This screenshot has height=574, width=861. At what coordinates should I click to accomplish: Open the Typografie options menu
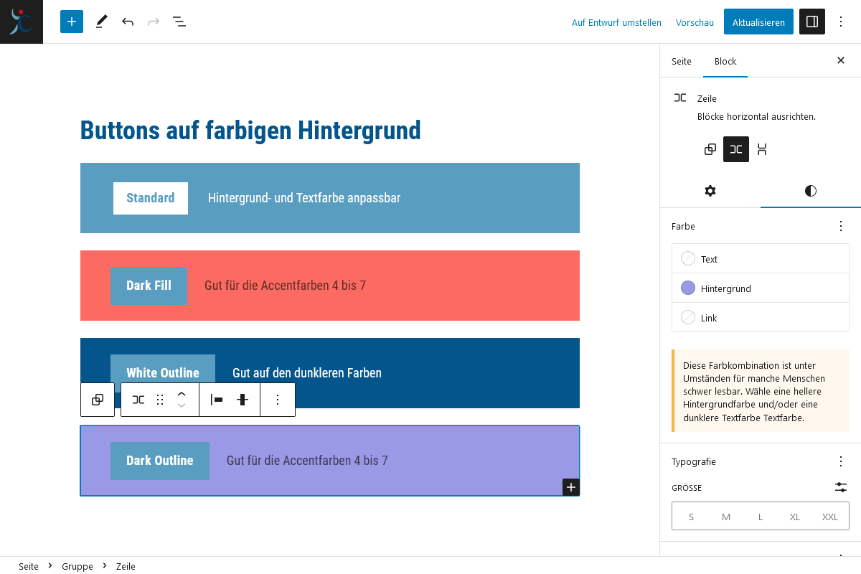pos(840,461)
